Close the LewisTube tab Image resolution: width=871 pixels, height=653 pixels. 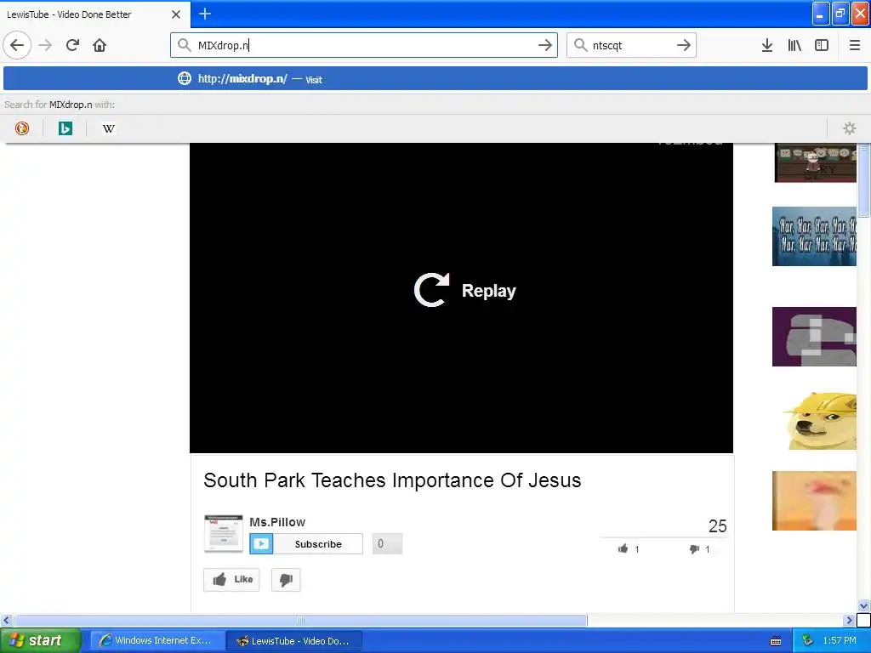[x=176, y=14]
